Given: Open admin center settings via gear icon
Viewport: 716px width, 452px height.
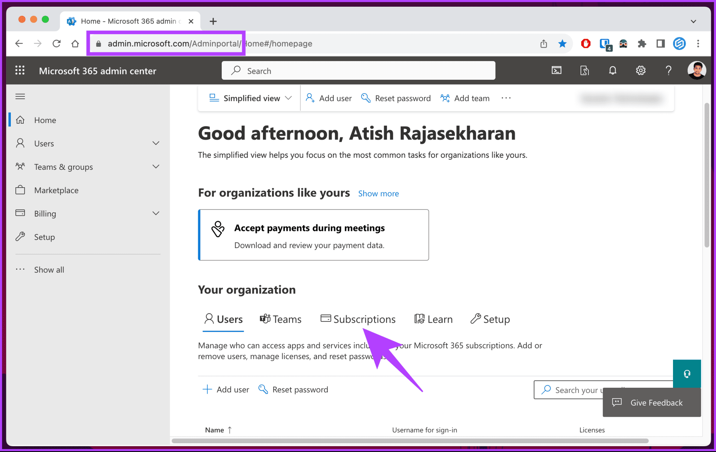Looking at the screenshot, I should [640, 70].
